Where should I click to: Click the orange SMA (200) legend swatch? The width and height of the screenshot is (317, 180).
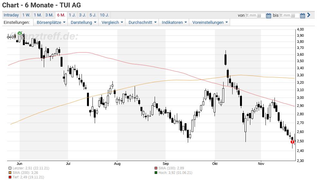10,173
